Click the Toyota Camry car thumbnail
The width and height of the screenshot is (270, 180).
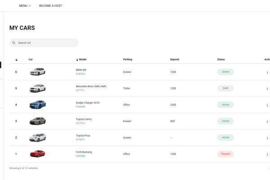37,121
